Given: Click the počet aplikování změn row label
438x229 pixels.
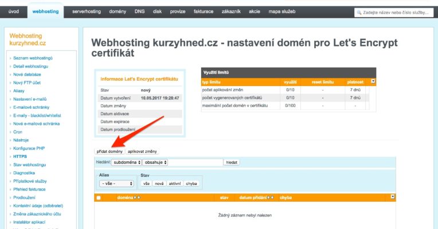Looking at the screenshot, I should 222,90.
